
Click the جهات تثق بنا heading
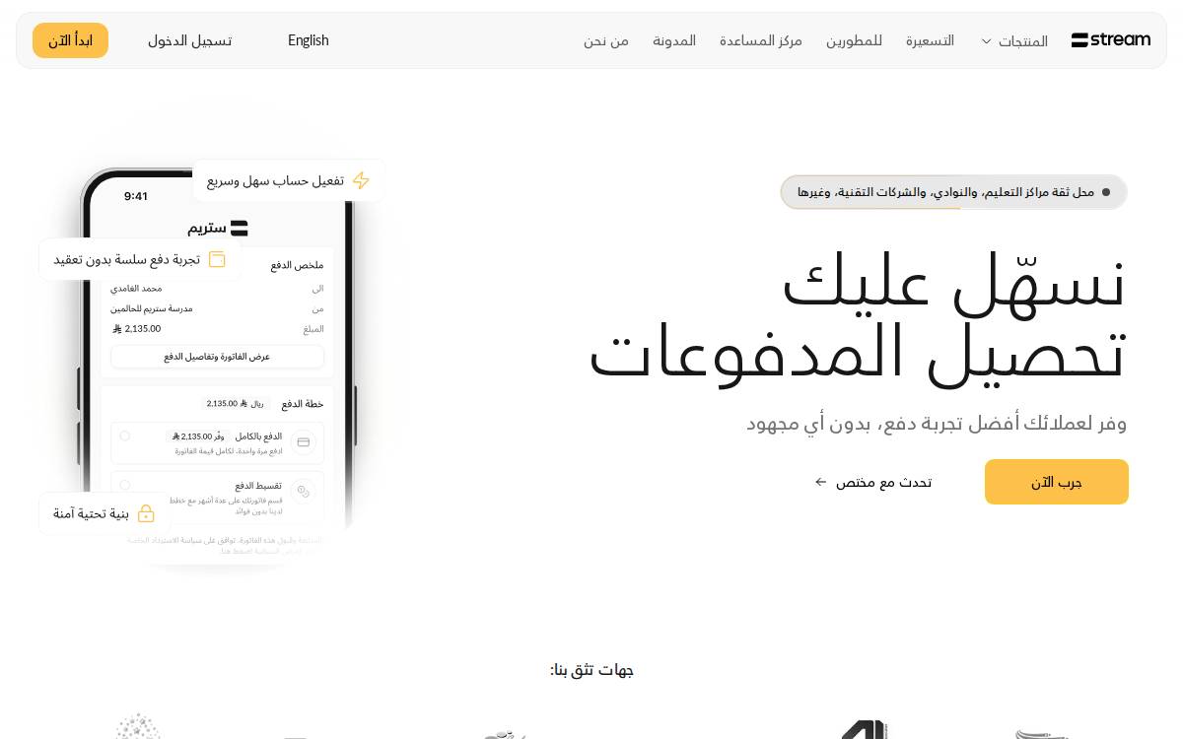(x=591, y=670)
